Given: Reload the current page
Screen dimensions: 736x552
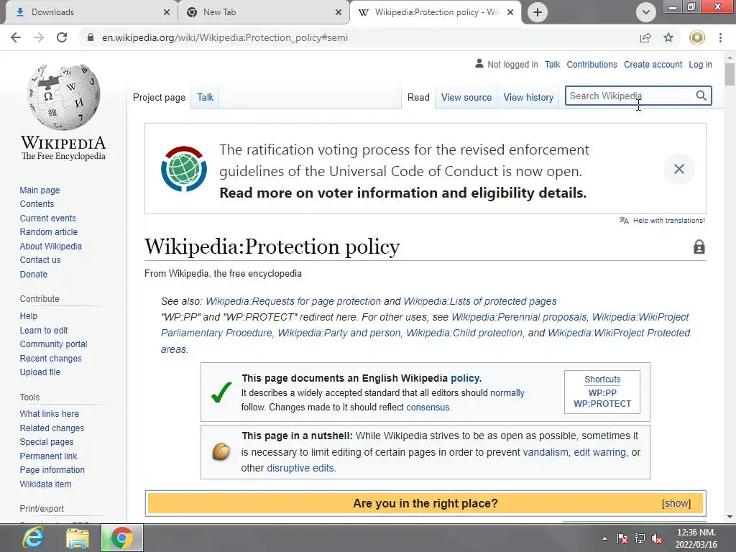Looking at the screenshot, I should 62,37.
